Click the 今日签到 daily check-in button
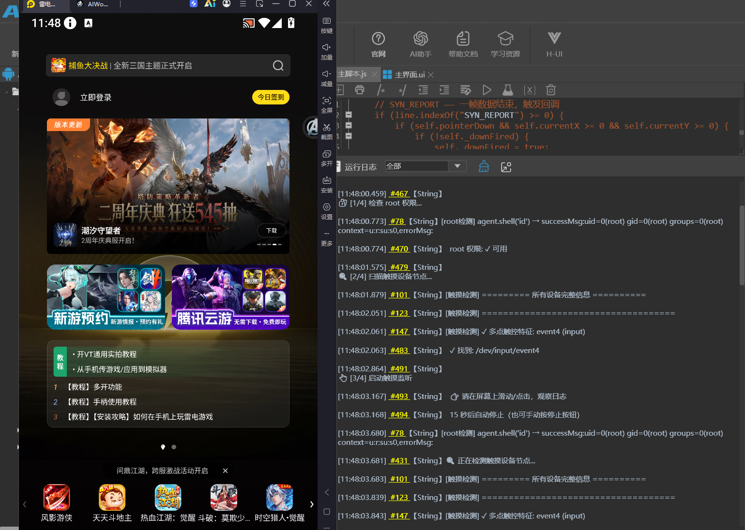The height and width of the screenshot is (530, 745). click(x=271, y=97)
